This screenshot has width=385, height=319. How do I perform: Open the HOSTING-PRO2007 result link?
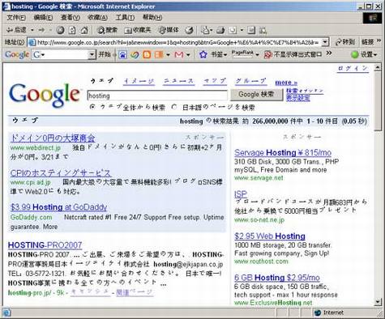click(x=45, y=245)
